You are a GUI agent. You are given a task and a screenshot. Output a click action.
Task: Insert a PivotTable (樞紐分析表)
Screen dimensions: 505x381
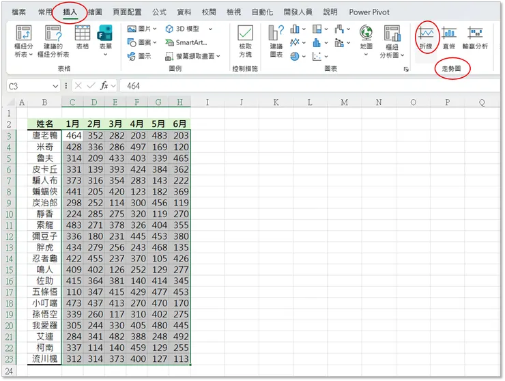coord(23,41)
